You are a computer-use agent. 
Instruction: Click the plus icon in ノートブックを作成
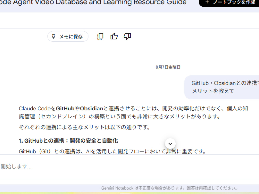click(207, 2)
